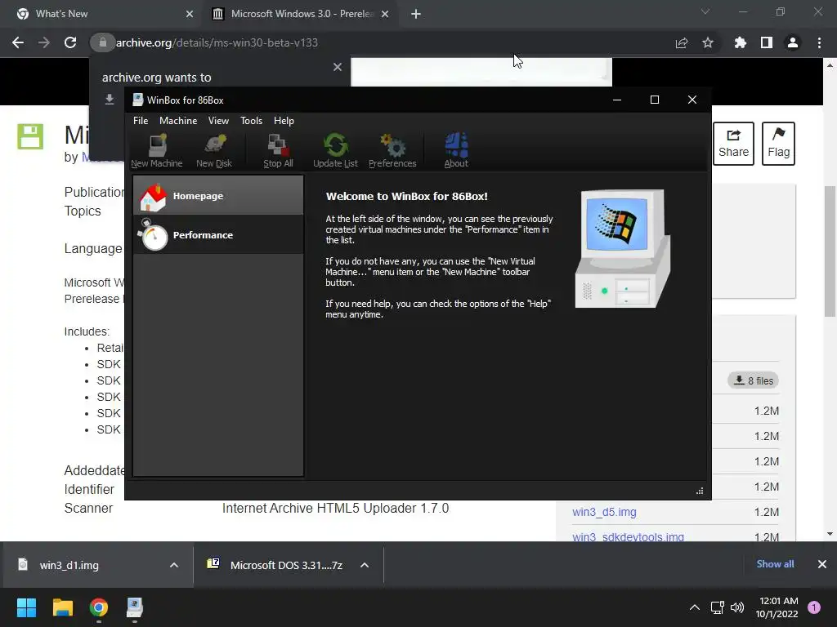Click the Stop All toolbar icon
The width and height of the screenshot is (837, 627).
[278, 151]
